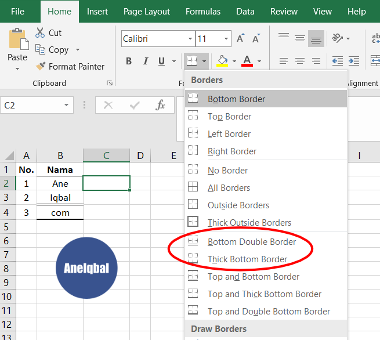Viewport: 380px width, 340px height.
Task: Switch to the View tab
Action: pos(323,12)
